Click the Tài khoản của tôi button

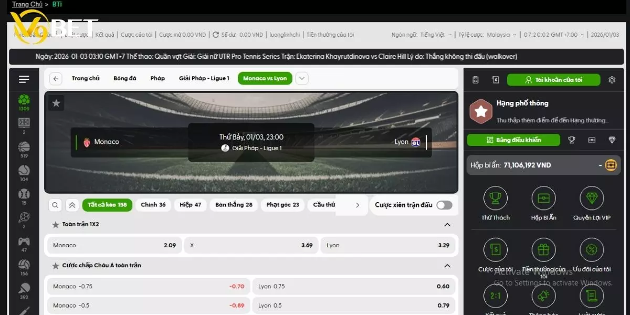click(554, 80)
